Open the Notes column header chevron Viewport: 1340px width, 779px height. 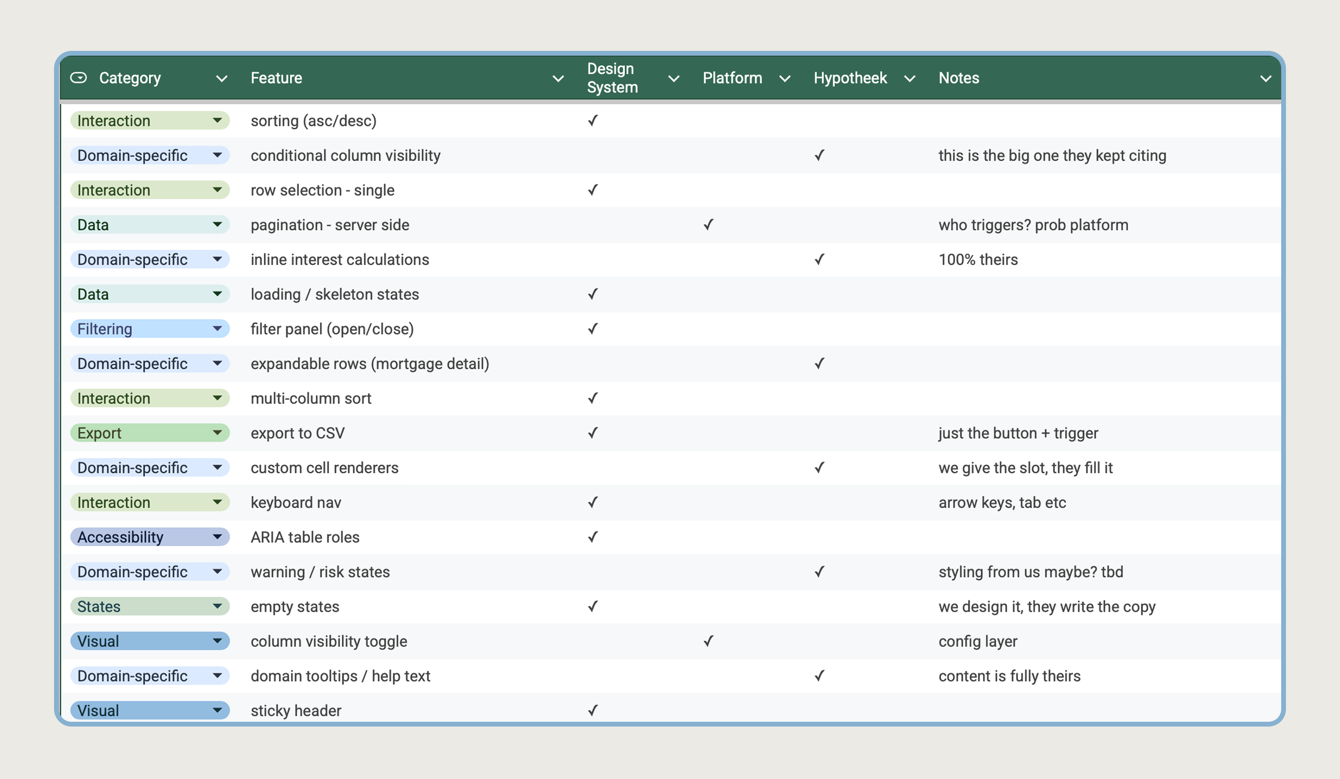[x=1265, y=79]
